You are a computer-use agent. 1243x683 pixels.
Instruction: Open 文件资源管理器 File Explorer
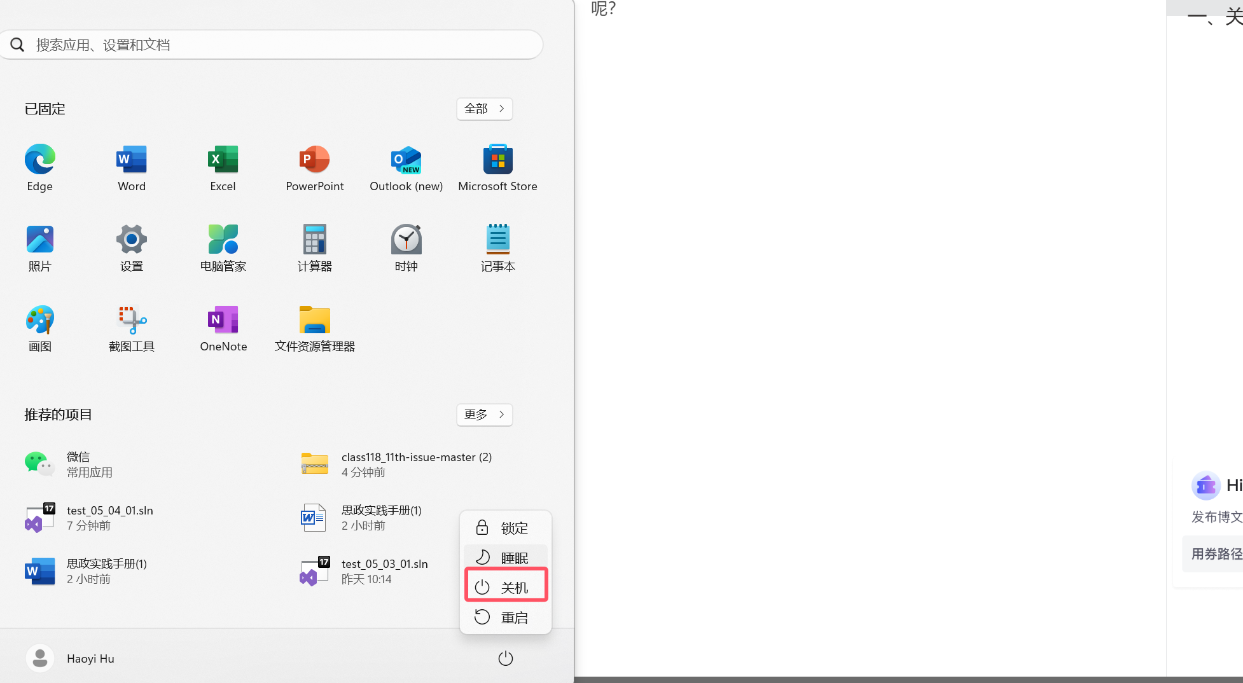(315, 328)
